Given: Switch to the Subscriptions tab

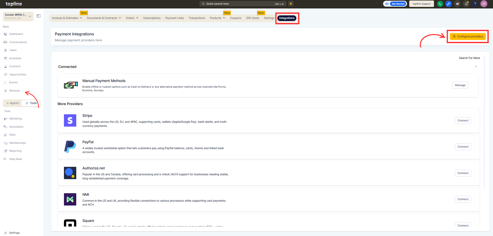Looking at the screenshot, I should click(152, 18).
